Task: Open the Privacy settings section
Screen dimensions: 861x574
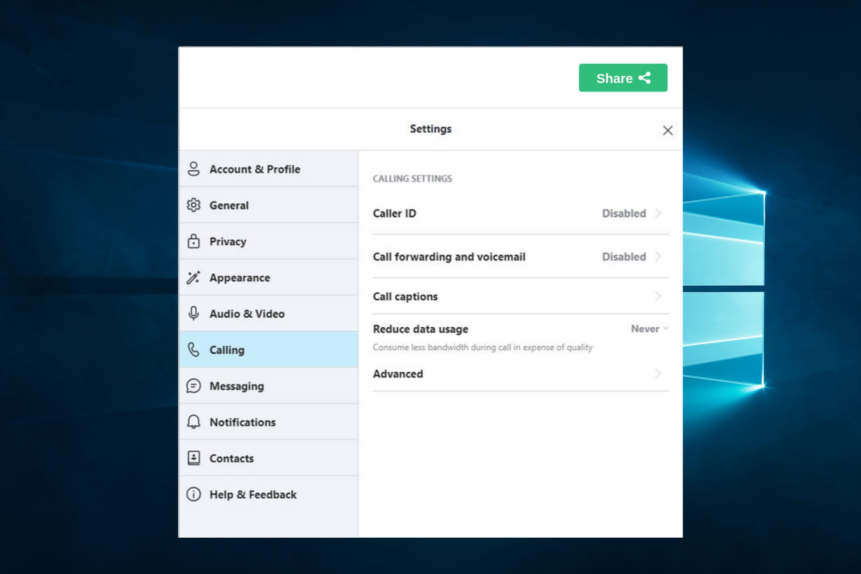Action: click(x=269, y=241)
